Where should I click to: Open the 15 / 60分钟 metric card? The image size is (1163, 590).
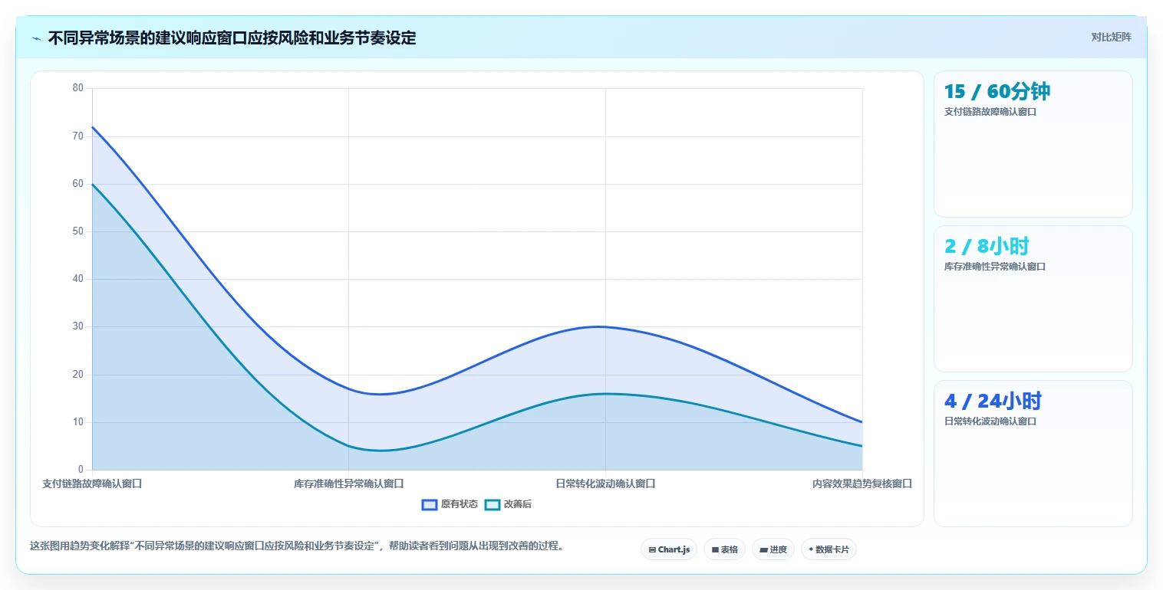1033,144
